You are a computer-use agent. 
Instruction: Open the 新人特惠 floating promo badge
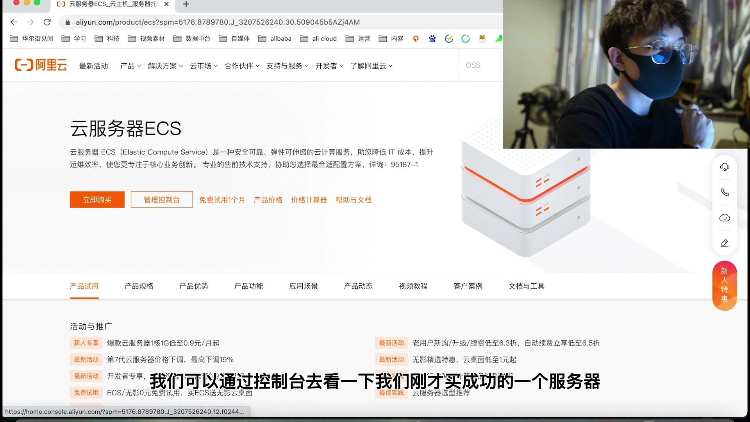(725, 285)
